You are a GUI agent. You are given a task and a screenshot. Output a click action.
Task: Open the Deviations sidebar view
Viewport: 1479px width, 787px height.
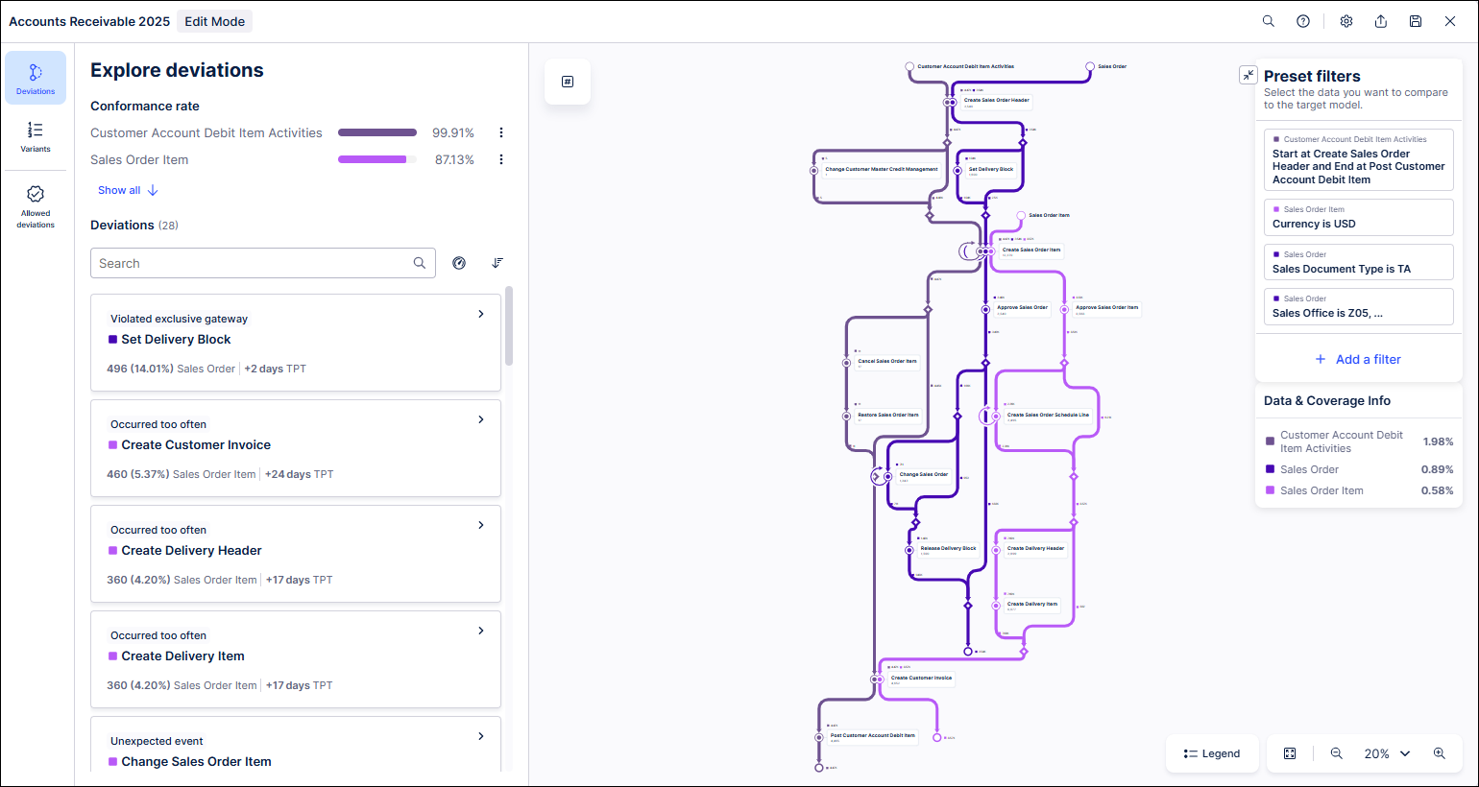[36, 78]
